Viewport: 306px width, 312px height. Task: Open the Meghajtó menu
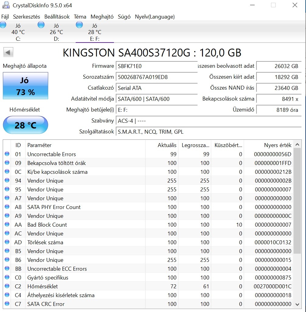102,17
